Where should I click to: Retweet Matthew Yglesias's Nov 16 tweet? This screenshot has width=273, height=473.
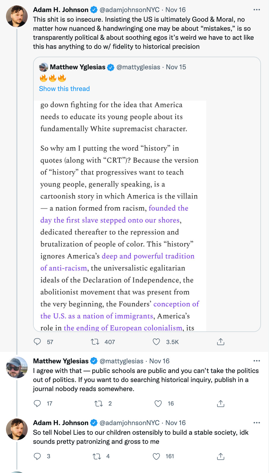[x=99, y=403]
